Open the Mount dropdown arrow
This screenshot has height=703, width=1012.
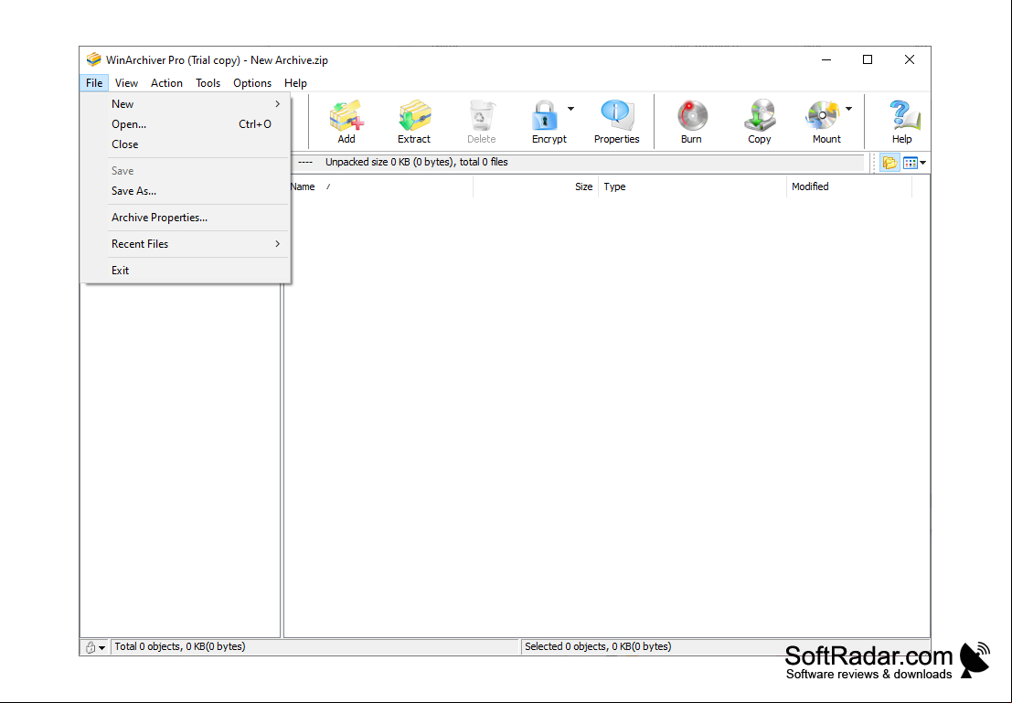(848, 109)
